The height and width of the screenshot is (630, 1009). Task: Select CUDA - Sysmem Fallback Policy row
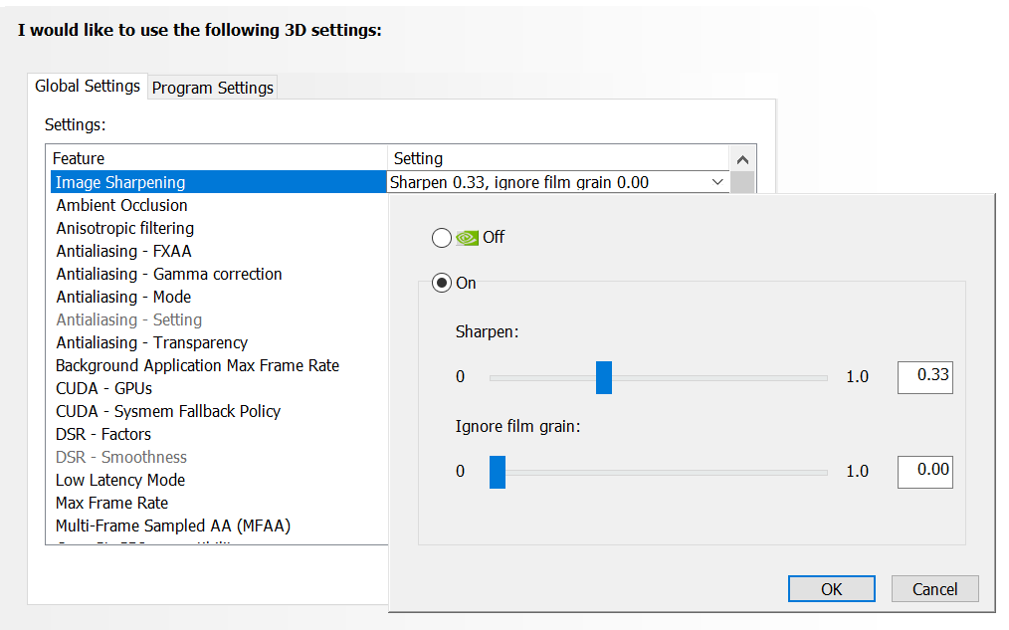(x=219, y=411)
